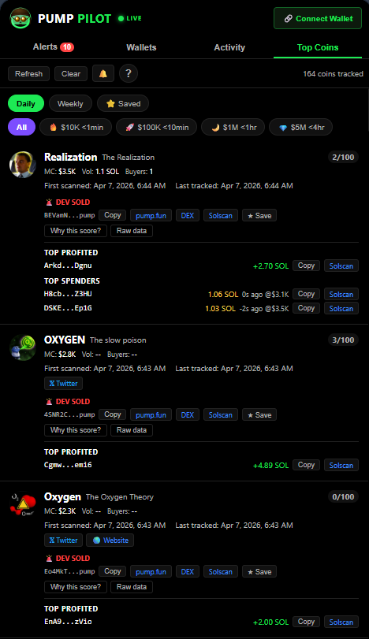Copy the H8cb...Z3HU wallet address
The width and height of the screenshot is (369, 639).
click(x=306, y=294)
